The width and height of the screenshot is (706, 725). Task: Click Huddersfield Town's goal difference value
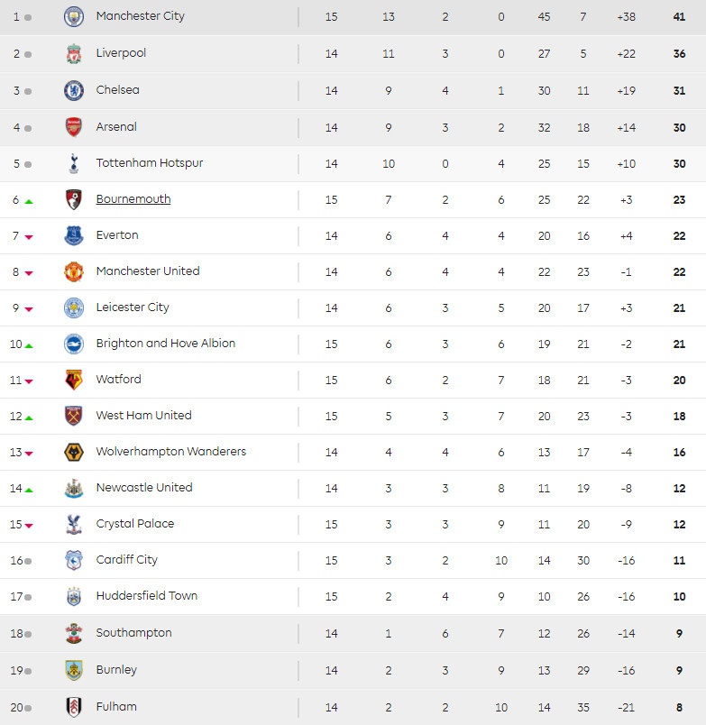627,596
